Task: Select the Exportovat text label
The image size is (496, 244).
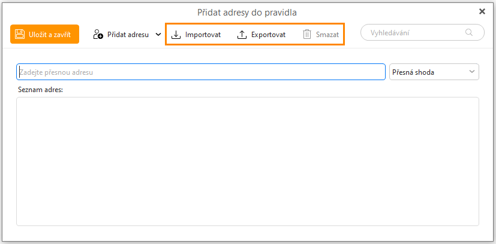Action: coord(268,35)
